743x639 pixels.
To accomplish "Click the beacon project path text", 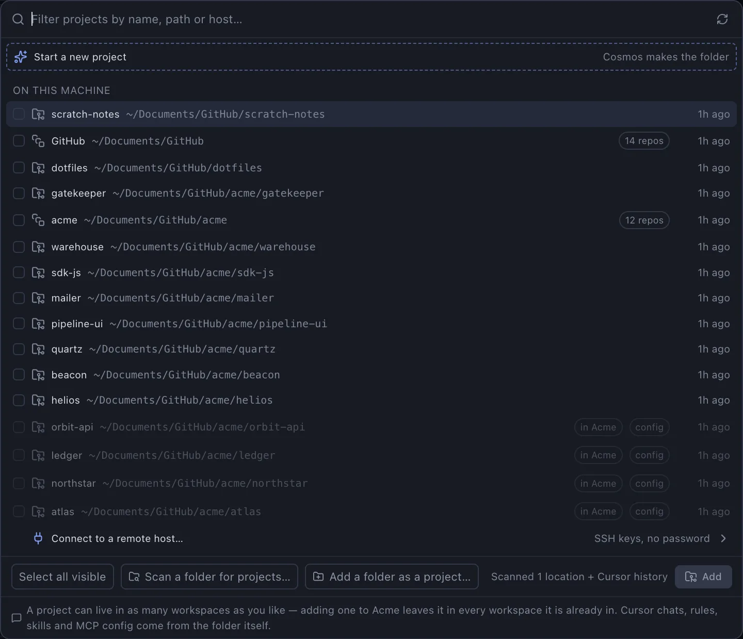I will tap(187, 375).
